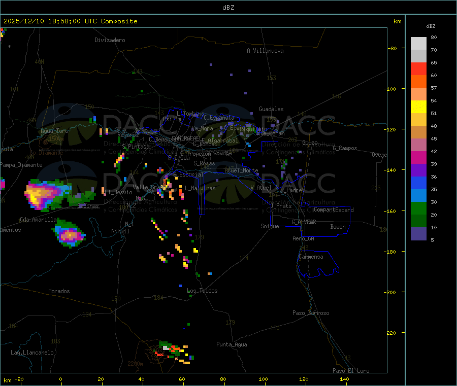Select the 'CompartEscard' label

(x=334, y=209)
